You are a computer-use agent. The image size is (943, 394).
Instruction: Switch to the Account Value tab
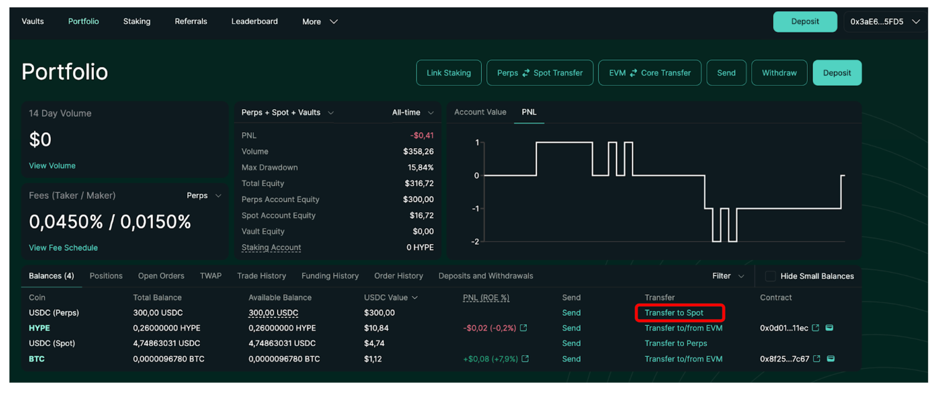tap(480, 112)
